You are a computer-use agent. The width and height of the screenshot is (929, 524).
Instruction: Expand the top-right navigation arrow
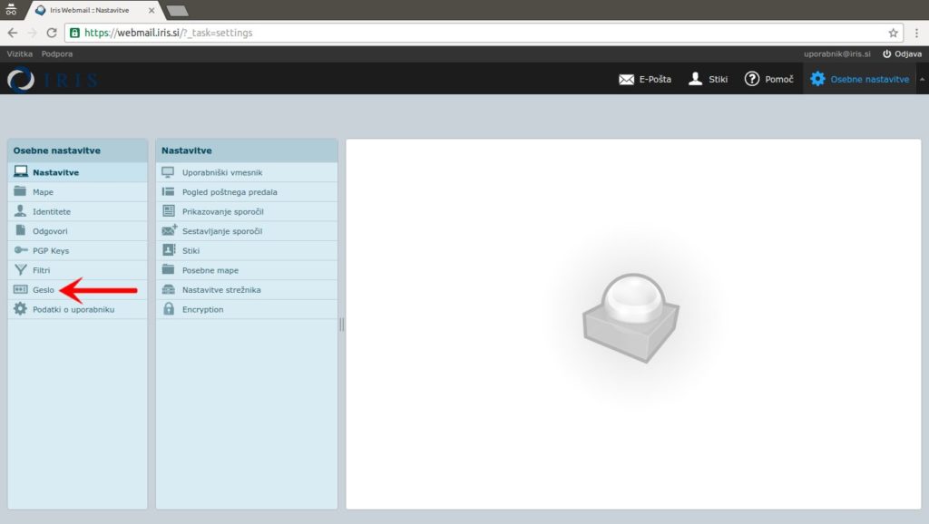pos(922,79)
